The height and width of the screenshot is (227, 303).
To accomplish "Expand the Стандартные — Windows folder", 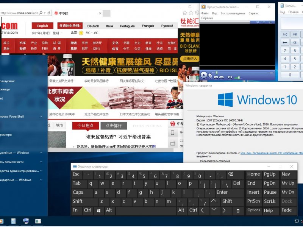I will tap(41, 180).
